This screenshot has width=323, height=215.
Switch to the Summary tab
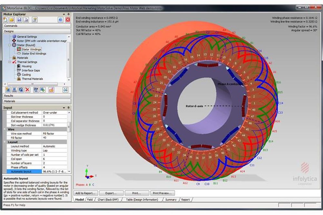171,200
